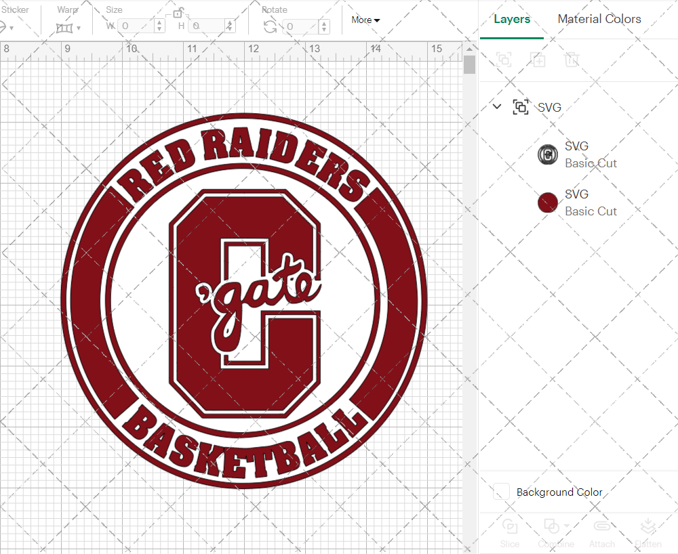
Task: Click the Rotate icon
Action: (271, 27)
